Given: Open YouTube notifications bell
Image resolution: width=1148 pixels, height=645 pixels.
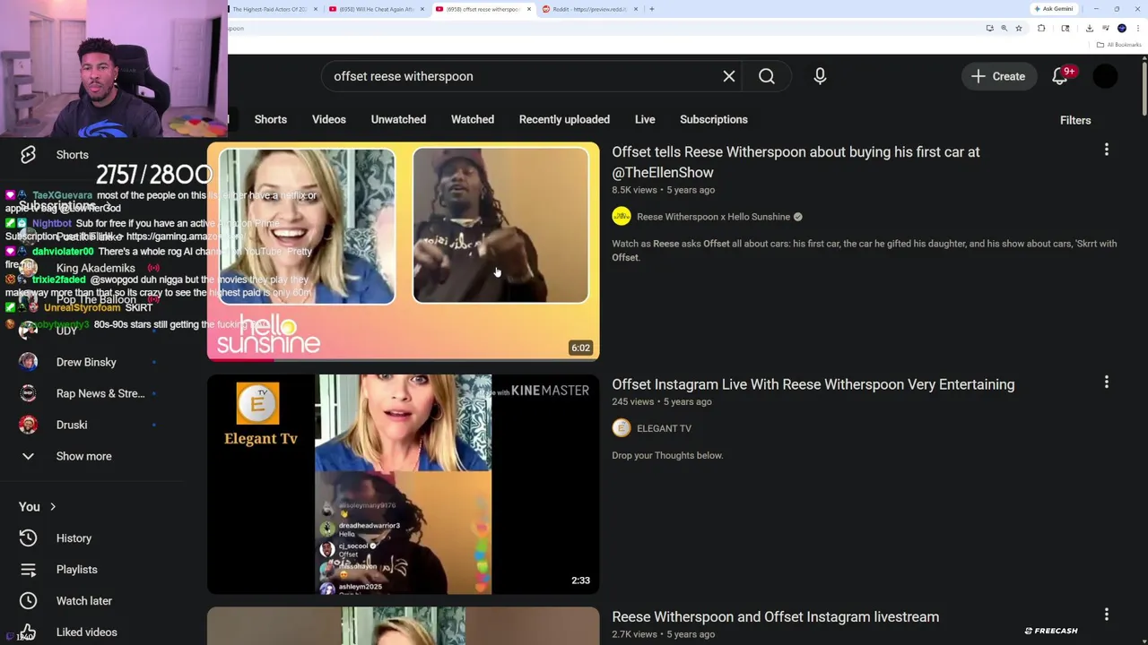Looking at the screenshot, I should coord(1060,76).
